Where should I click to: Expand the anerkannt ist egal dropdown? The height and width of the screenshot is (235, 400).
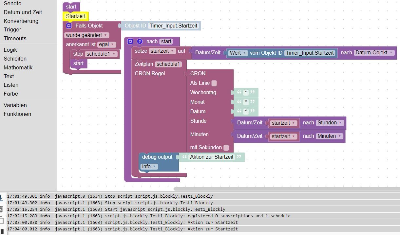[106, 45]
